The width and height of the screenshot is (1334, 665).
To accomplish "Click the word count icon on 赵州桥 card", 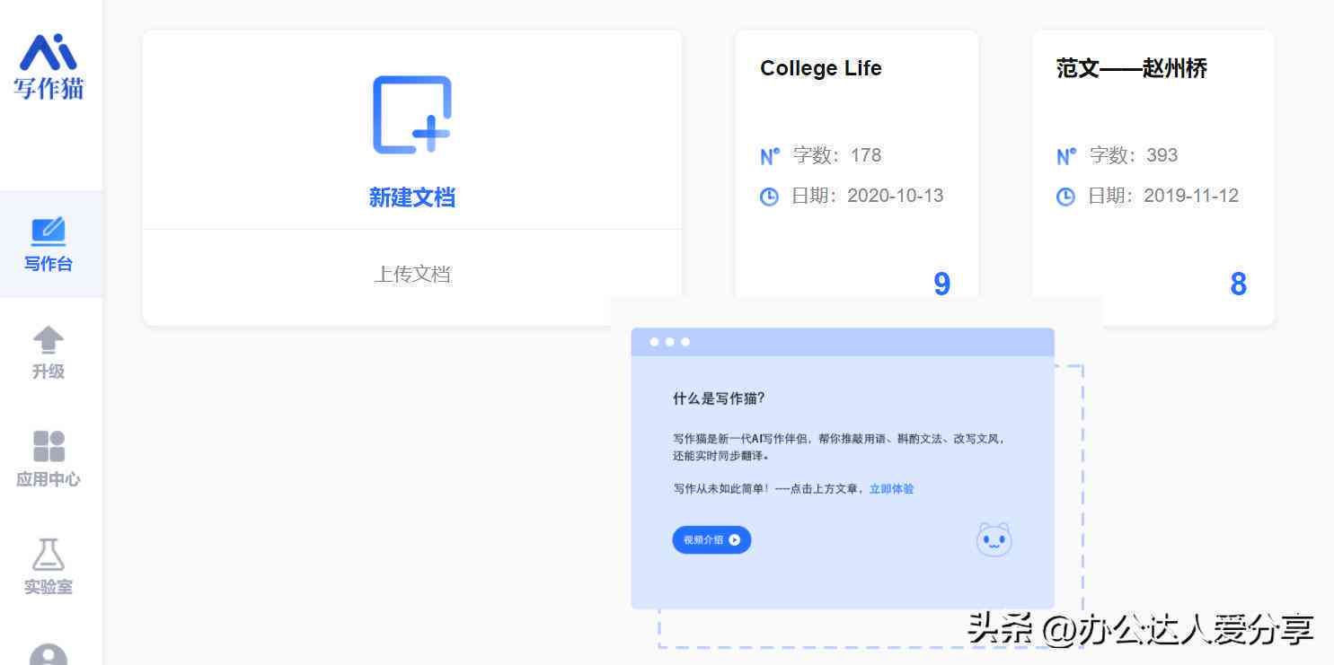I will [1066, 156].
